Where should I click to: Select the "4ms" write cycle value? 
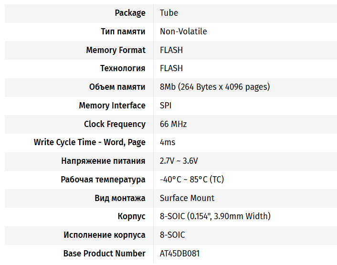point(168,142)
